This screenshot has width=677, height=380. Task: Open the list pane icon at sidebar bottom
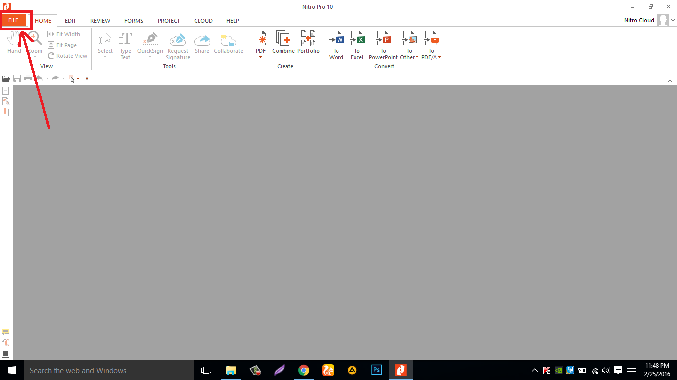(6, 354)
